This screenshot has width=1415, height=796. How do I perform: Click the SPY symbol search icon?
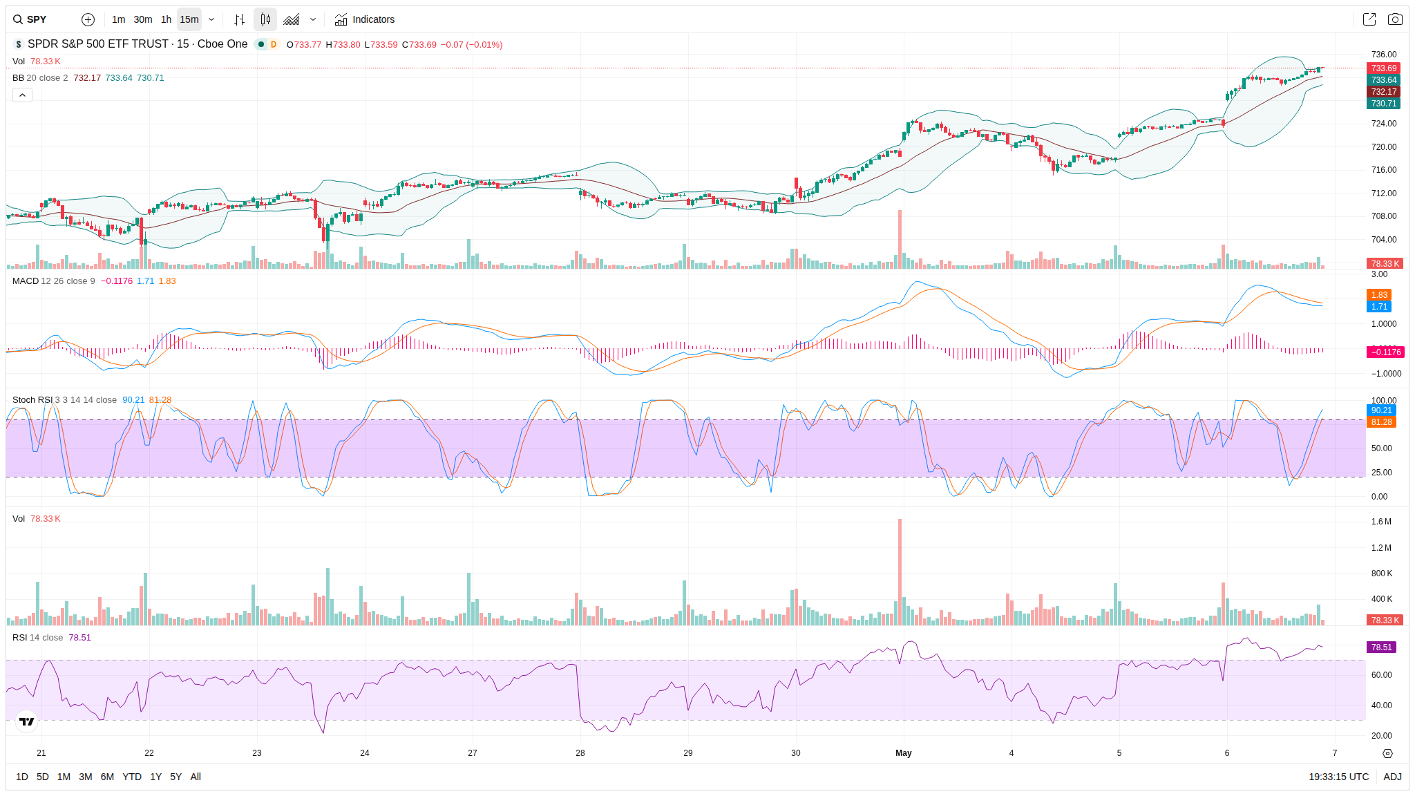click(18, 19)
